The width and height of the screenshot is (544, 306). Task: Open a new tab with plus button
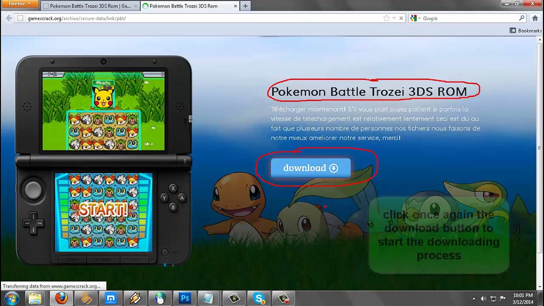[245, 6]
